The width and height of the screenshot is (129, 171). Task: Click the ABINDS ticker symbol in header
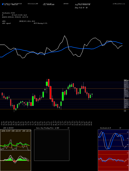click(66, 4)
